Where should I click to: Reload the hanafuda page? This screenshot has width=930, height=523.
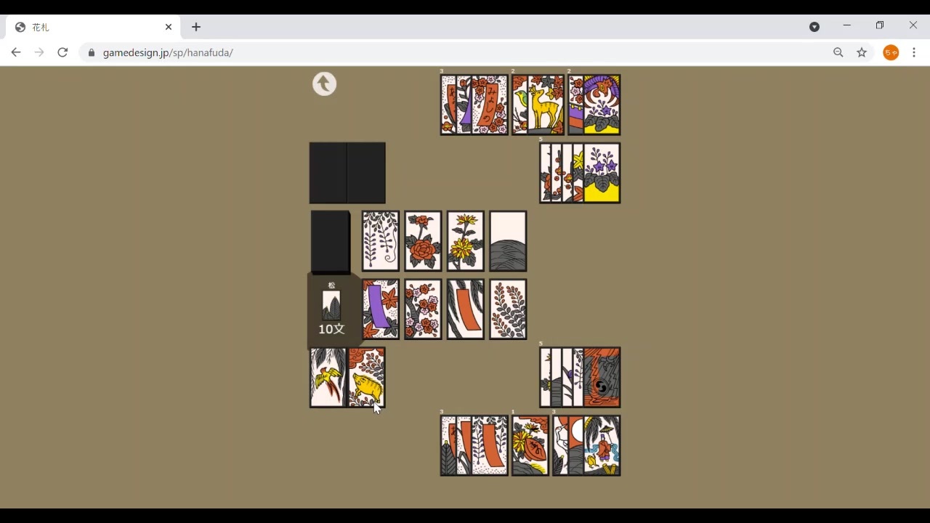(x=62, y=52)
